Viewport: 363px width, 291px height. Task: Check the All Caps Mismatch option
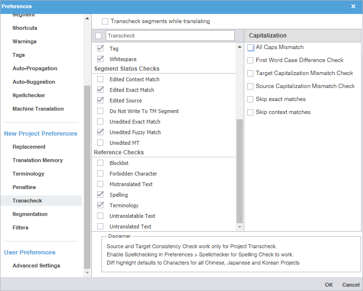(x=250, y=48)
